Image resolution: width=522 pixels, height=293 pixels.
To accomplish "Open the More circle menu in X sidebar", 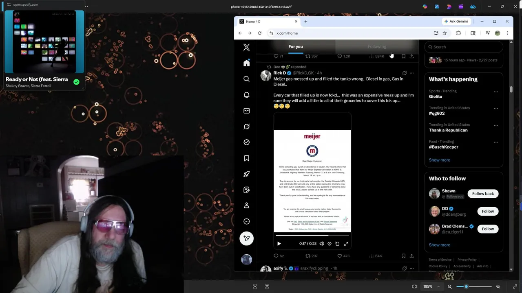I will (246, 221).
